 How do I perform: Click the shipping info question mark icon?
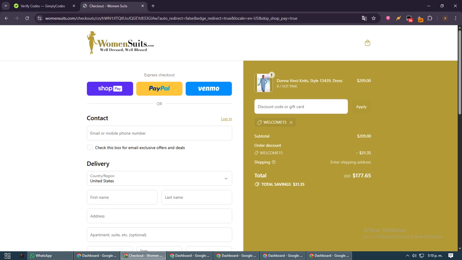pos(274,162)
